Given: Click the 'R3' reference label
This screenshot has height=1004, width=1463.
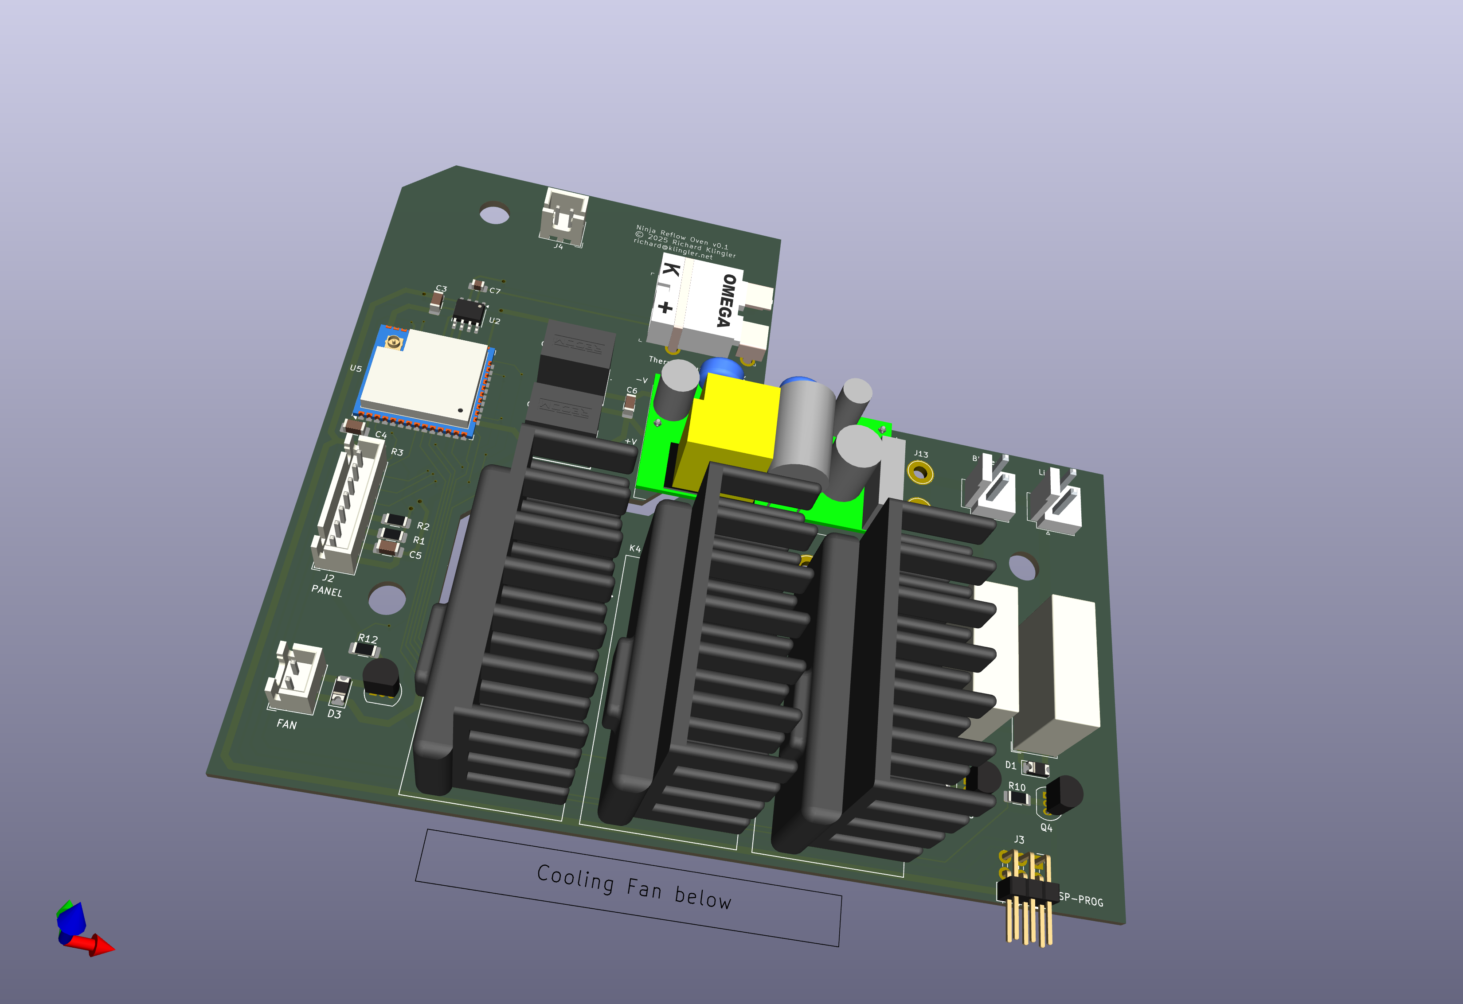Looking at the screenshot, I should tap(397, 451).
